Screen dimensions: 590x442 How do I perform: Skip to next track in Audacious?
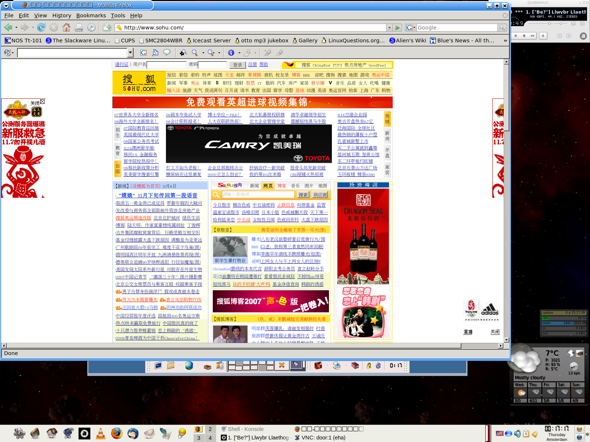tap(532, 36)
